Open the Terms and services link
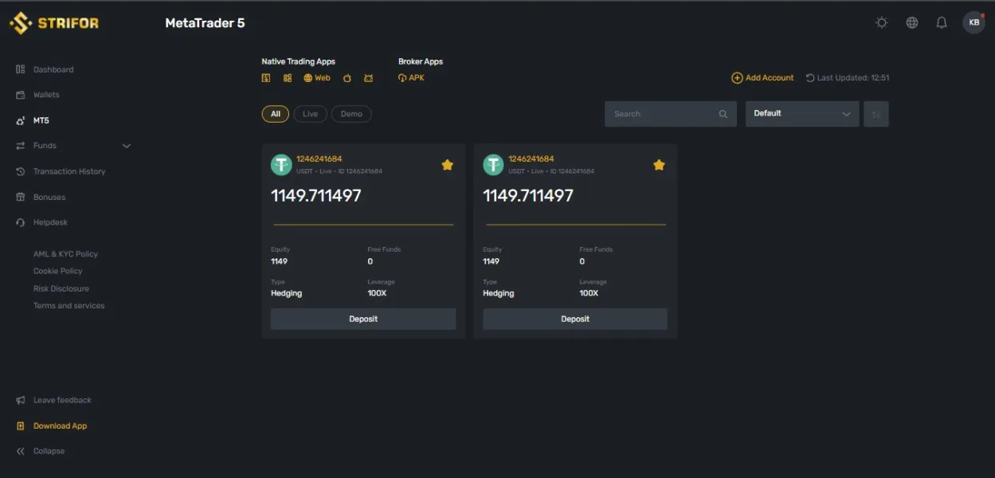 click(69, 306)
